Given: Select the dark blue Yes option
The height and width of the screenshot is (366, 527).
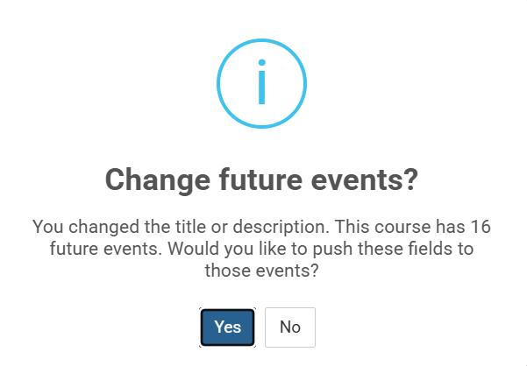Looking at the screenshot, I should pyautogui.click(x=227, y=327).
